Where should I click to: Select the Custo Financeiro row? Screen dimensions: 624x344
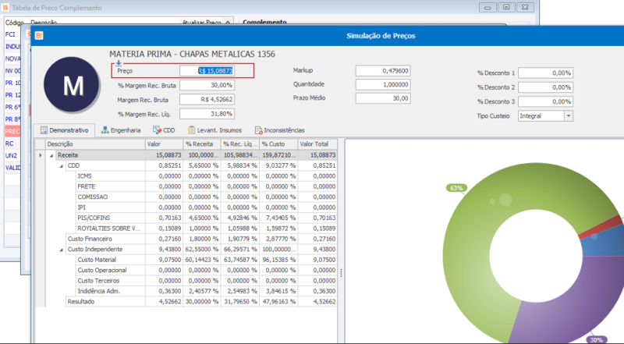tap(201, 239)
